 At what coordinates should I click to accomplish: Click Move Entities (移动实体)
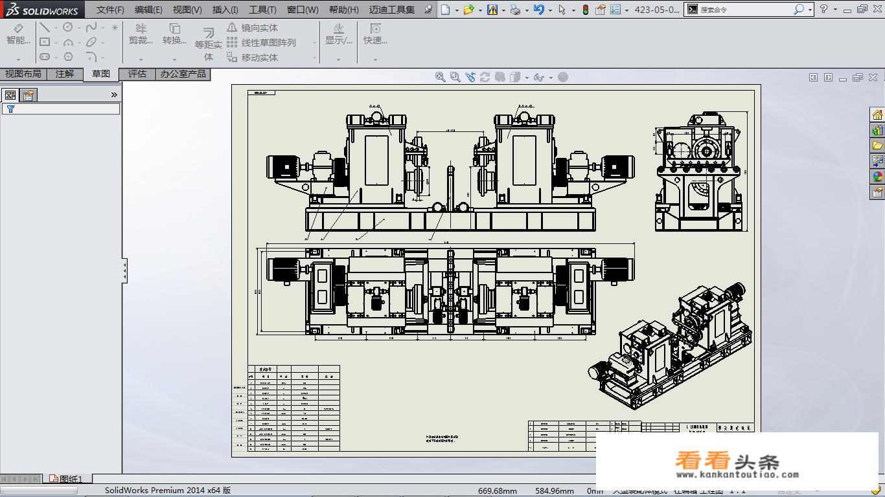coord(252,58)
